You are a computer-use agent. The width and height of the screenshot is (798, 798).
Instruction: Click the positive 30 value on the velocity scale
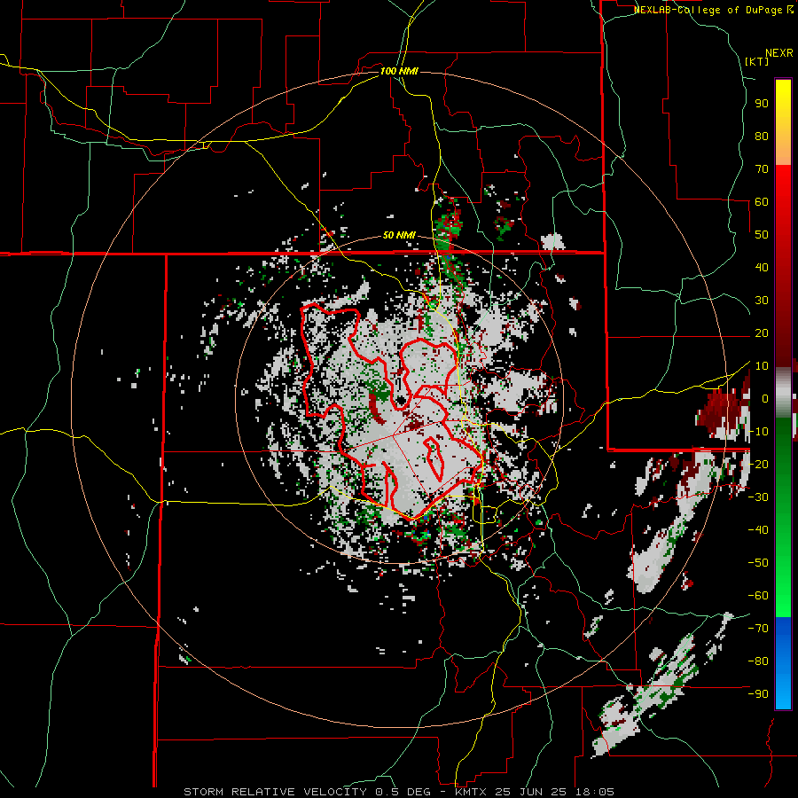point(762,301)
